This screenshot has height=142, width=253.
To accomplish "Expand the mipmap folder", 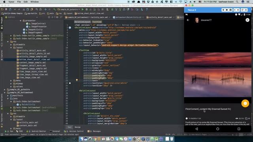I will coord(11,84).
